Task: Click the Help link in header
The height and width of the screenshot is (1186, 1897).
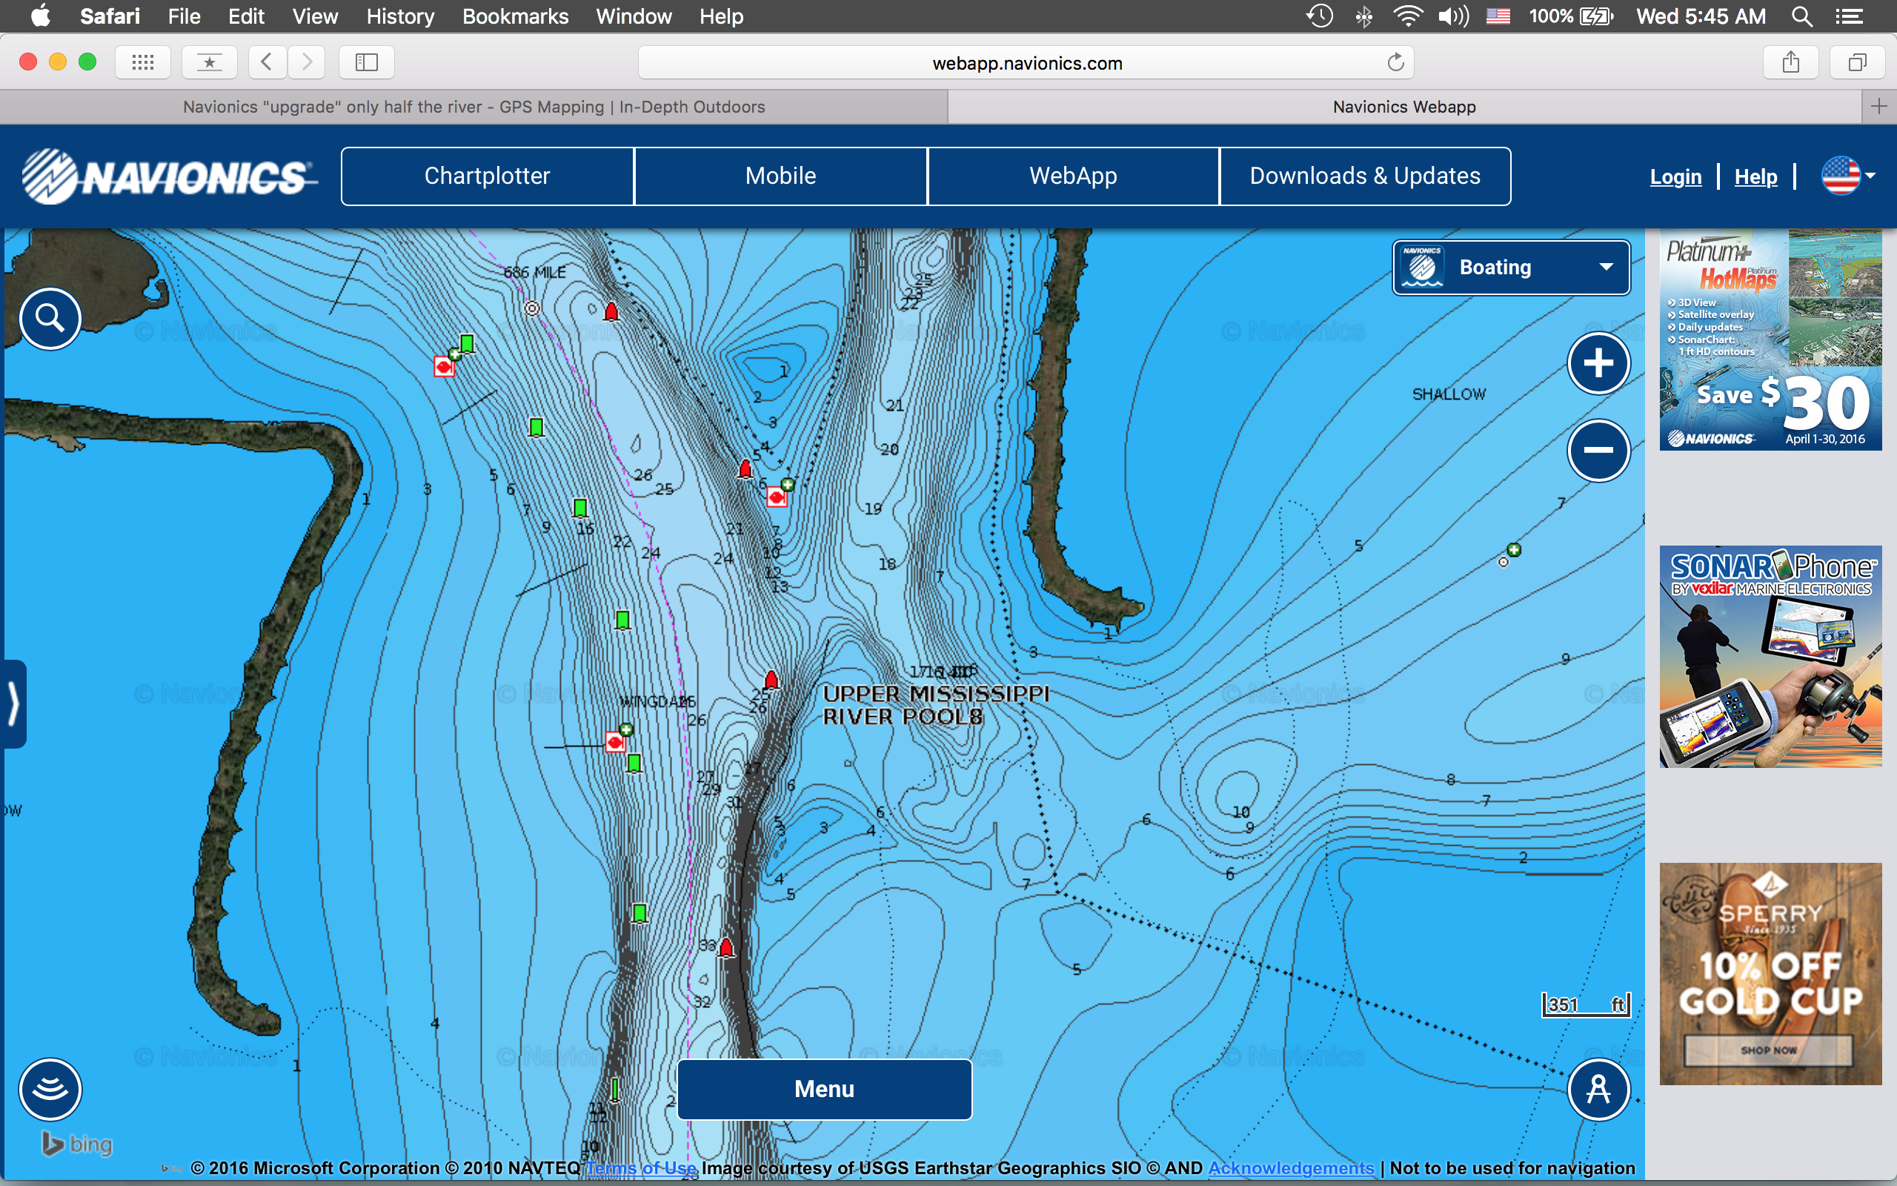Action: tap(1756, 176)
